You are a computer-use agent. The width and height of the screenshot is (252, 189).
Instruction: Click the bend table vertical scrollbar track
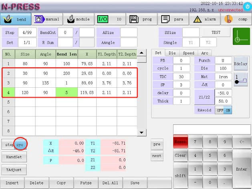point(141,96)
